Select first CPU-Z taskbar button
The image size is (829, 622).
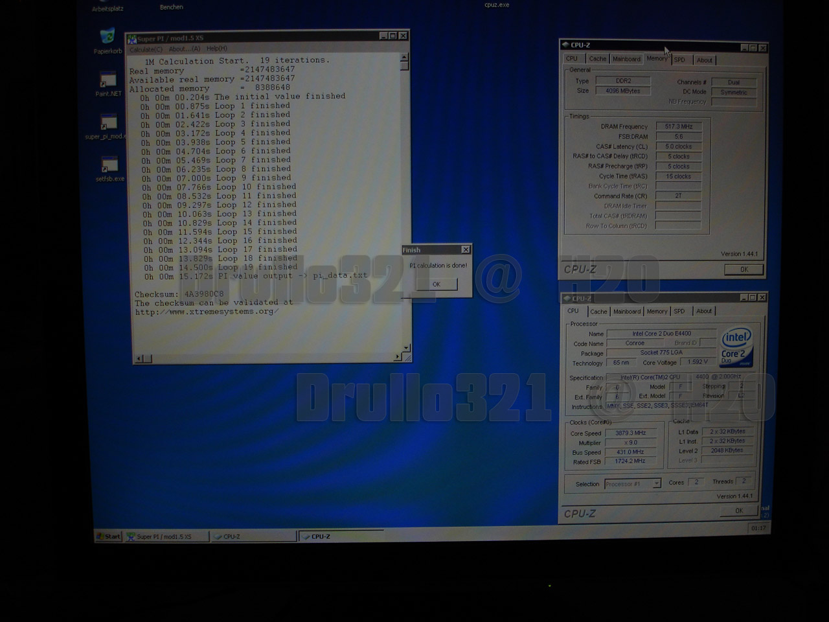pyautogui.click(x=254, y=536)
